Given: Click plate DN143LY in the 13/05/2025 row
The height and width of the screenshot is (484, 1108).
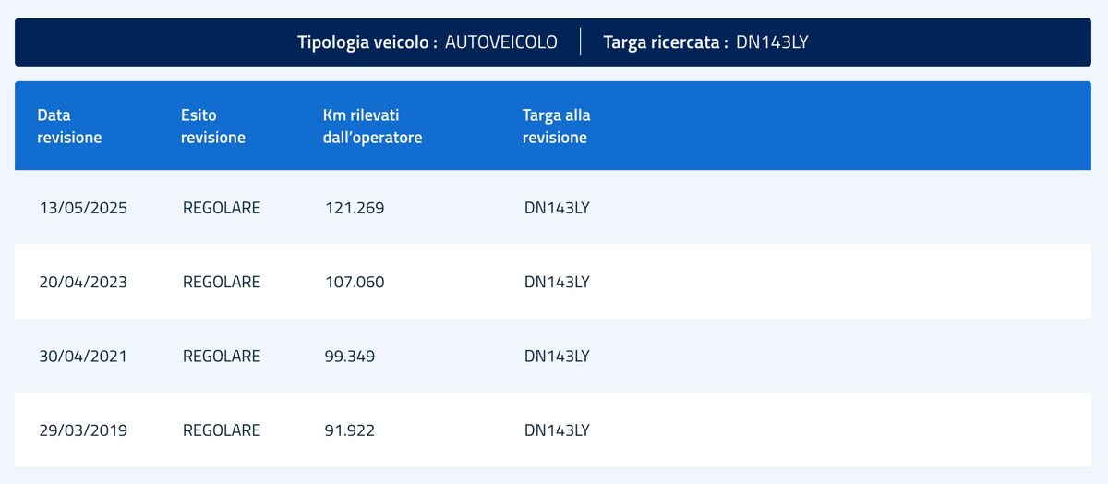Looking at the screenshot, I should [x=556, y=208].
